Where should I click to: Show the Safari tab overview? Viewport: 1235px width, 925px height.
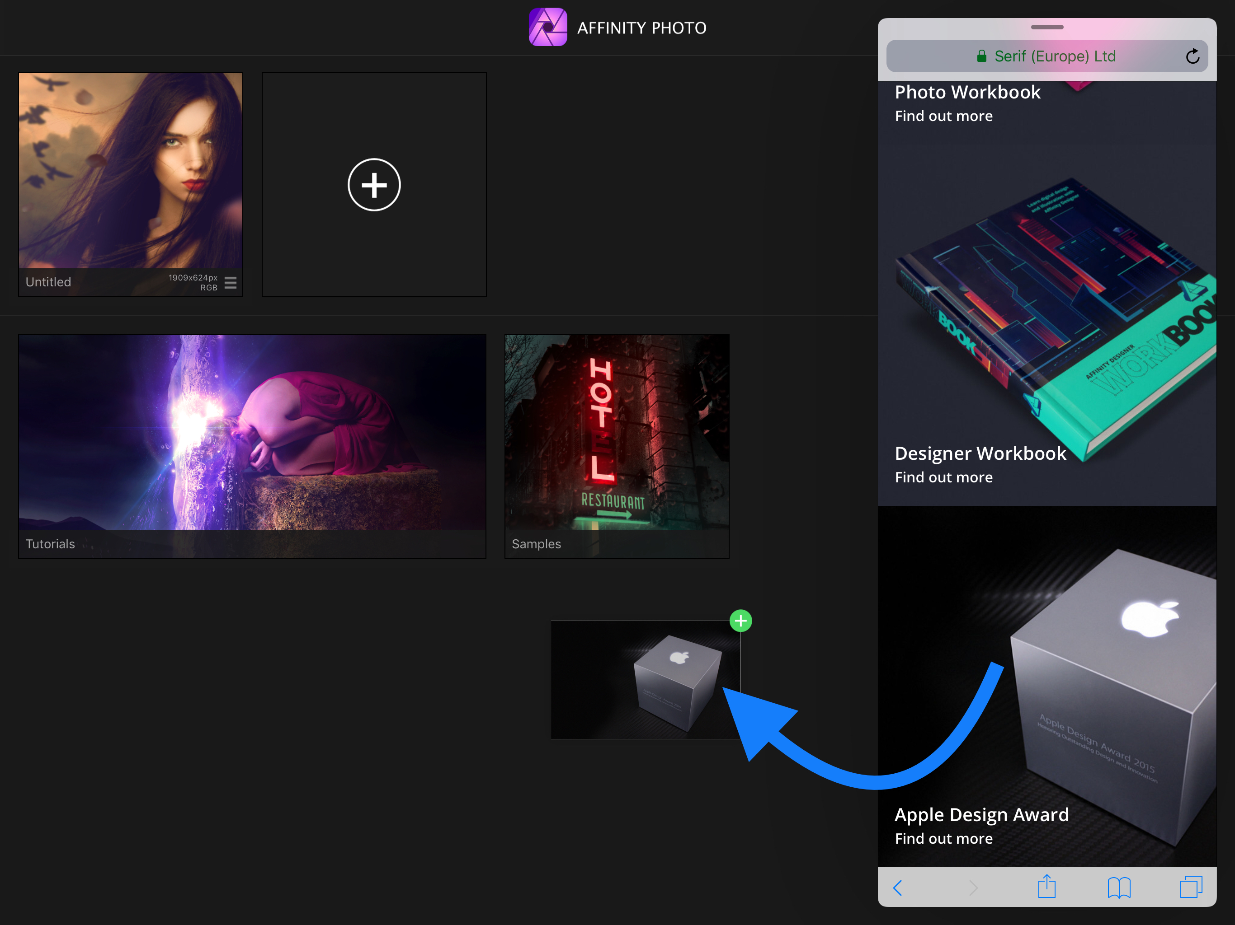tap(1192, 887)
